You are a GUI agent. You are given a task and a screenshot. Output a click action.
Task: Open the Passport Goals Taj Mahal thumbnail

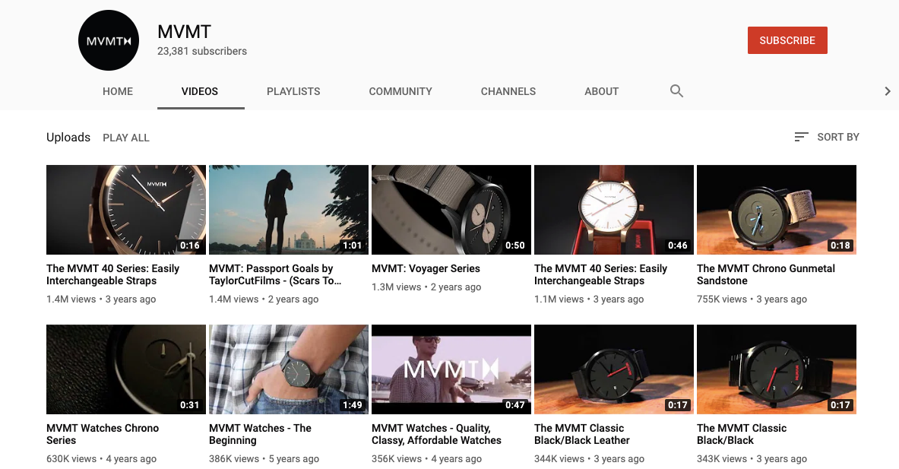[x=288, y=210]
